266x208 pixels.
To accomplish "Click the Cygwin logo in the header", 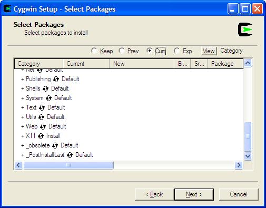I will [245, 29].
